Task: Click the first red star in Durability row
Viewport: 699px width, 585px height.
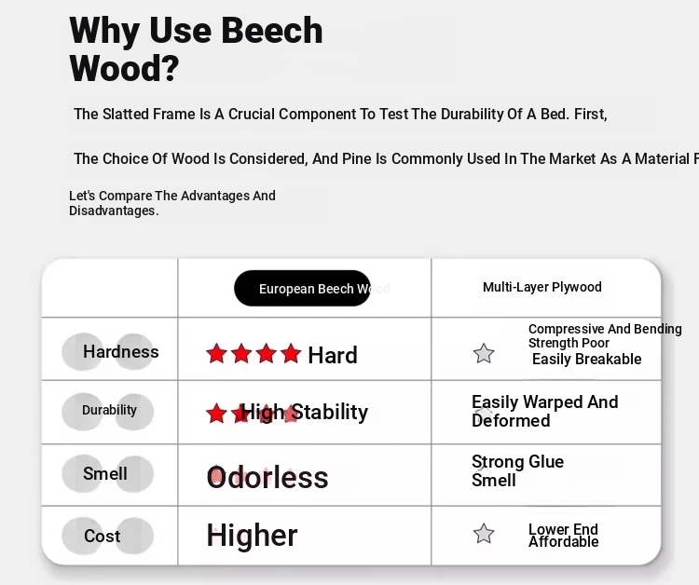Action: pyautogui.click(x=216, y=413)
